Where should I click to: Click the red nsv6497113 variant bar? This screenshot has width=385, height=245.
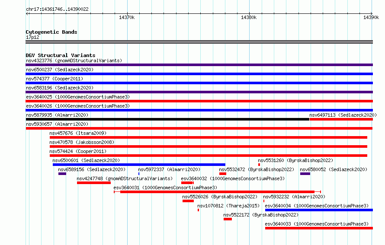click(x=341, y=119)
